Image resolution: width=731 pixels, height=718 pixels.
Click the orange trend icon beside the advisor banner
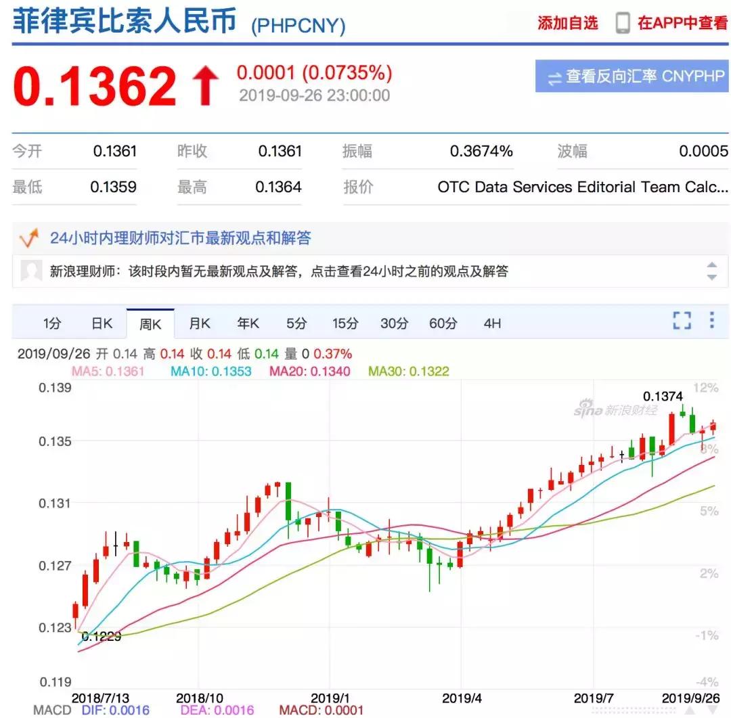click(30, 238)
